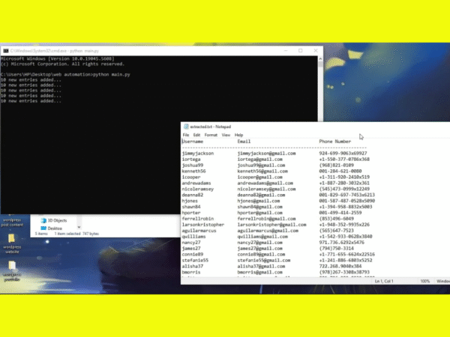Viewport: 450px width, 337px height.
Task: Click email nicoleramsey@gmail.com in Notepad
Action: coord(266,189)
